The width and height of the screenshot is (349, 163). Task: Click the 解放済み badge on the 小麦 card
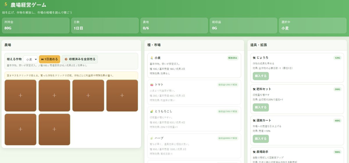click(233, 58)
